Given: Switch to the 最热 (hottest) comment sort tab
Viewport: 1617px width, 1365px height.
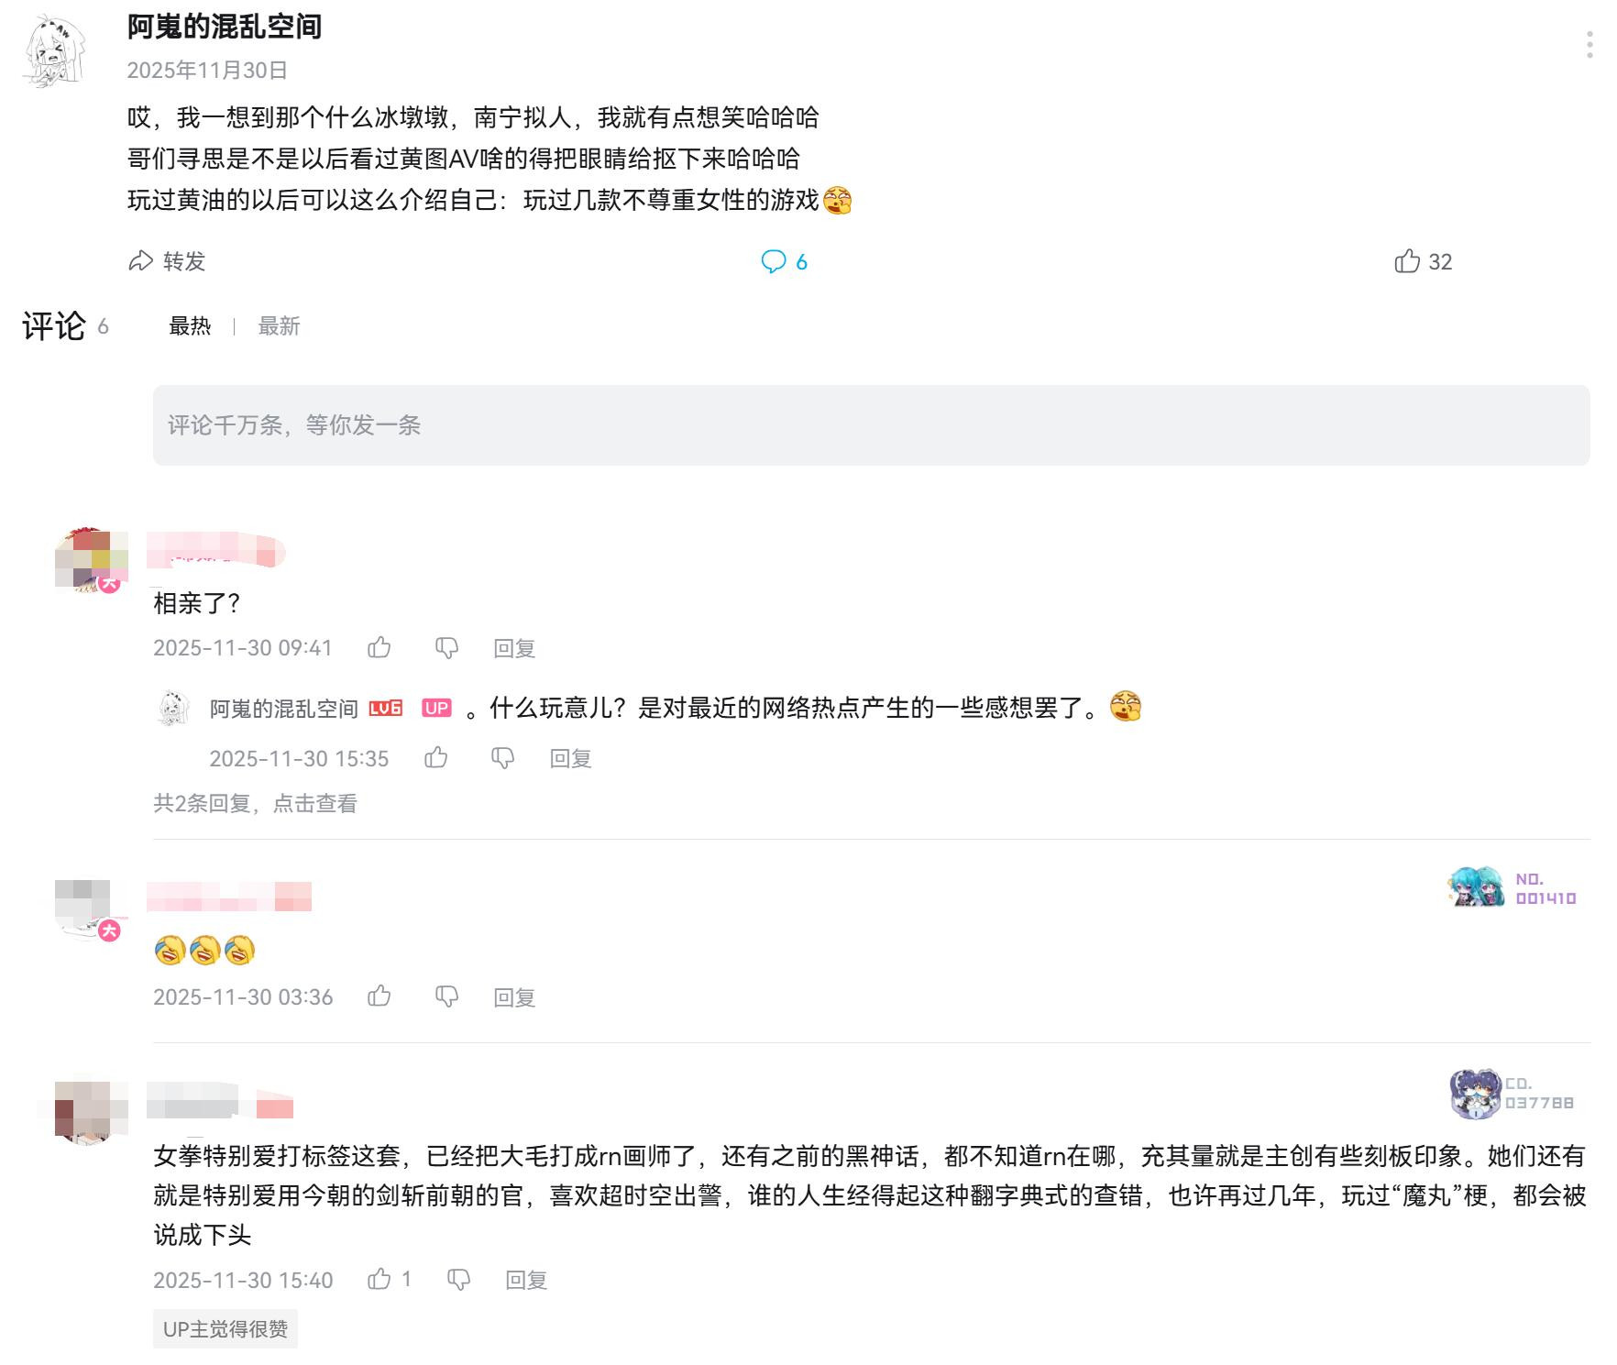Looking at the screenshot, I should [190, 326].
